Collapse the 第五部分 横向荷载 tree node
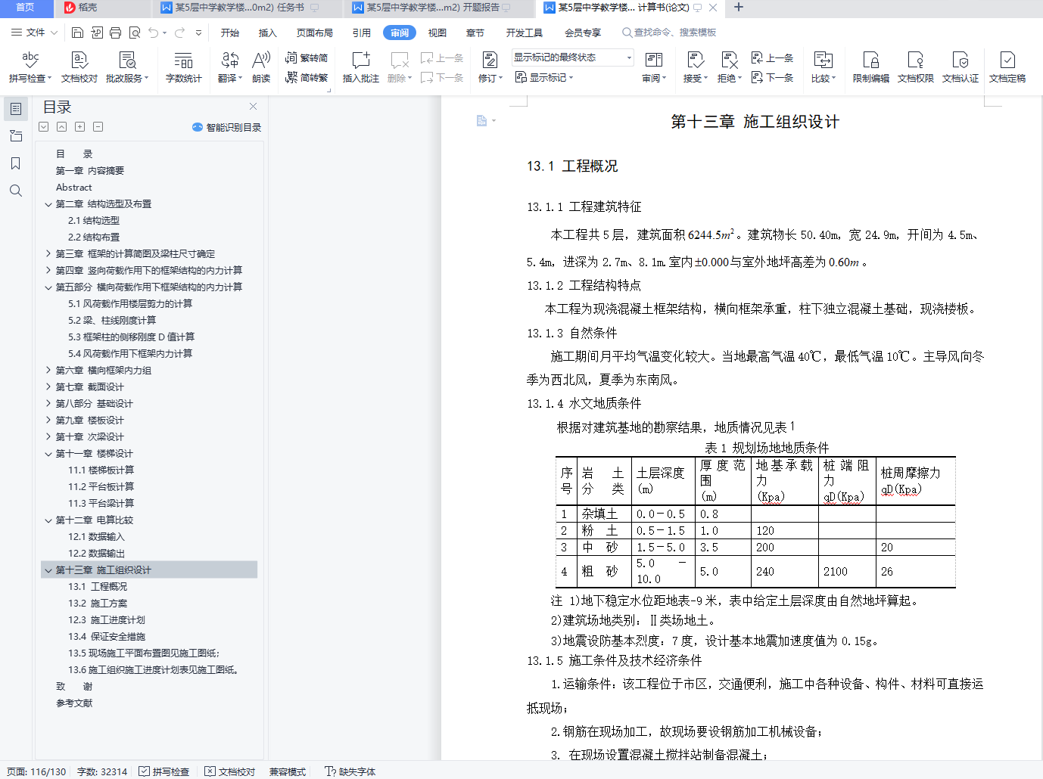This screenshot has height=779, width=1043. [48, 287]
